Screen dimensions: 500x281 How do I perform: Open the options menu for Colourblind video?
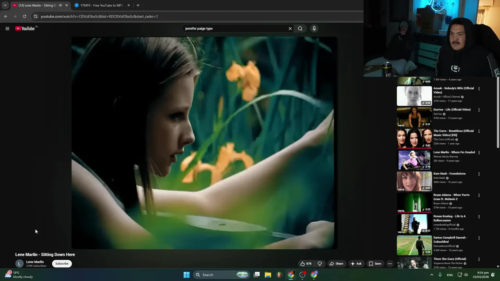[479, 238]
